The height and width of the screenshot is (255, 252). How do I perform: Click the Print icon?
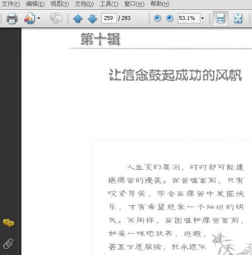click(x=12, y=18)
